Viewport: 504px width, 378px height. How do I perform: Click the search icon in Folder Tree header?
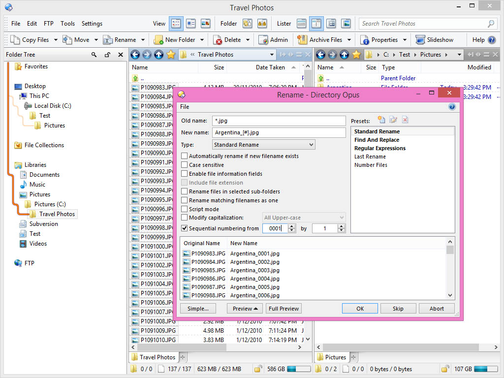point(94,55)
